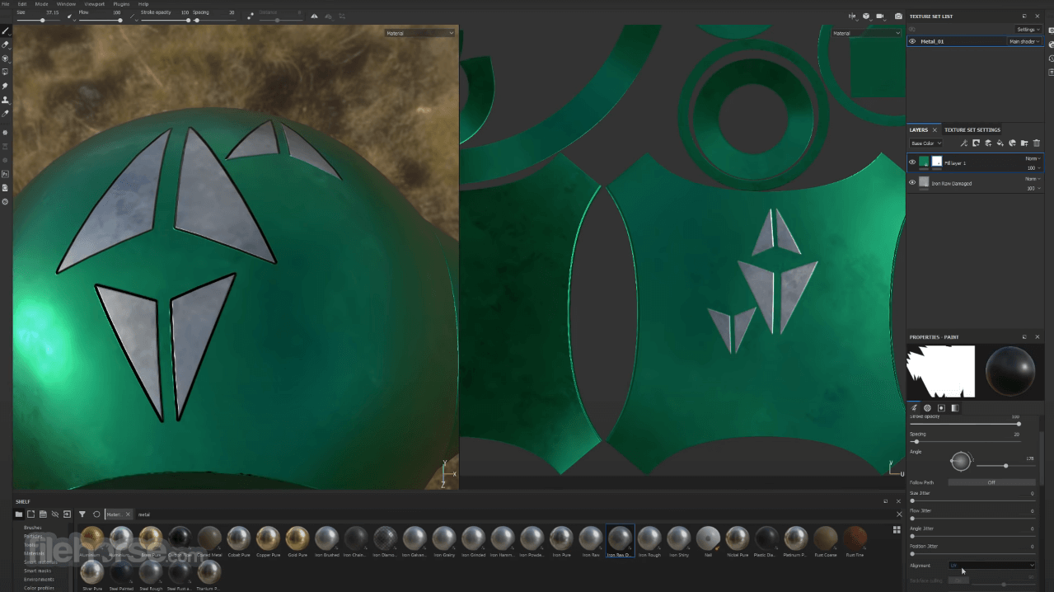This screenshot has height=592, width=1054.
Task: Adjust the Spacing slider in Properties panel
Action: pyautogui.click(x=965, y=441)
